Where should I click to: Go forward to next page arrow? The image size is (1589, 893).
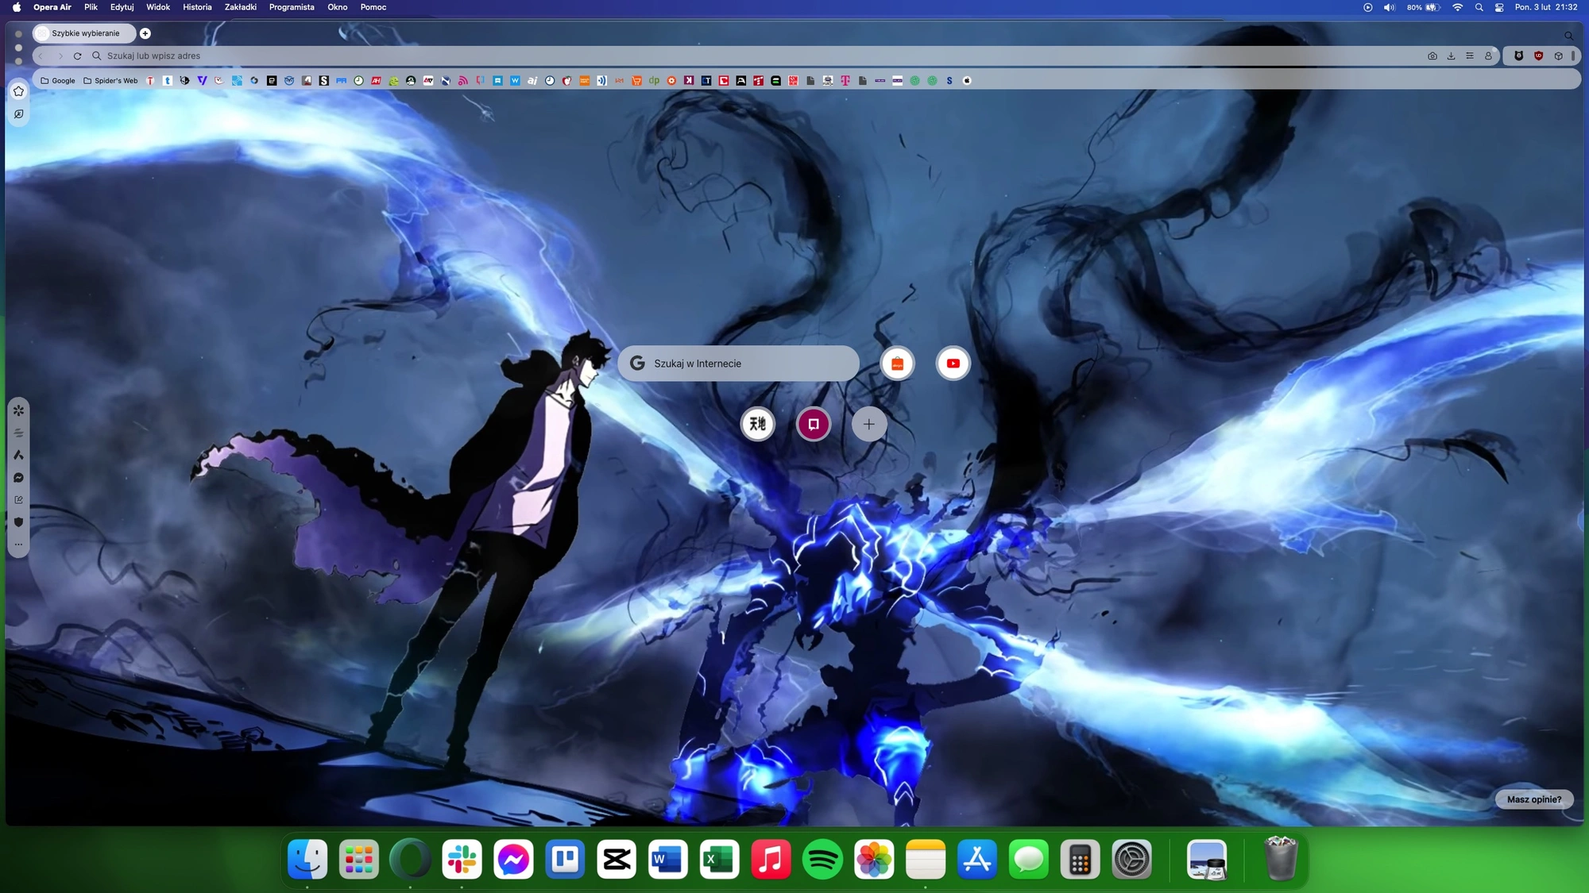pos(60,56)
